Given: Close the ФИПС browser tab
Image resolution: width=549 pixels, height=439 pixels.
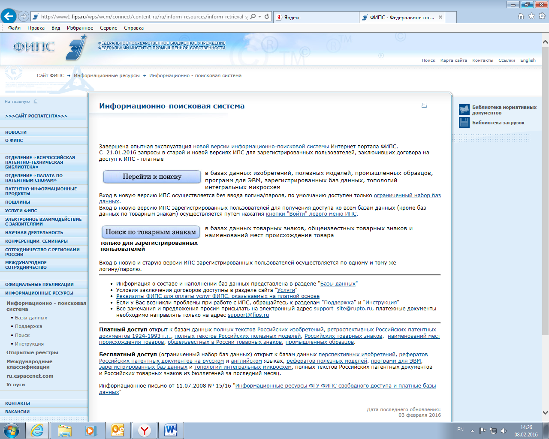Looking at the screenshot, I should pos(440,17).
